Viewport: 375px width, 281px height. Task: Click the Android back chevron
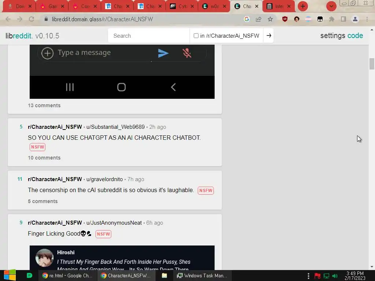coord(173,87)
